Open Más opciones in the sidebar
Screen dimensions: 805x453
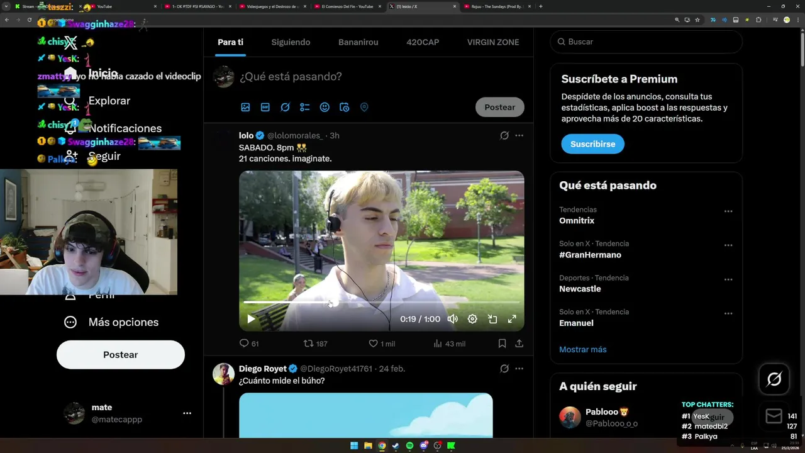[x=111, y=322]
